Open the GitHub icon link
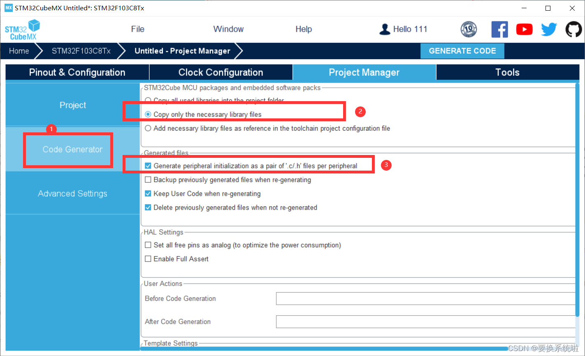This screenshot has width=585, height=356. click(573, 30)
